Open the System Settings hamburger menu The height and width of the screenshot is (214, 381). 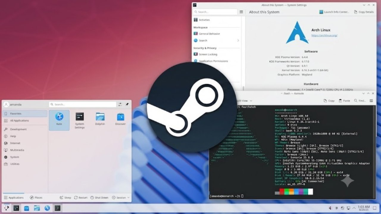click(241, 12)
